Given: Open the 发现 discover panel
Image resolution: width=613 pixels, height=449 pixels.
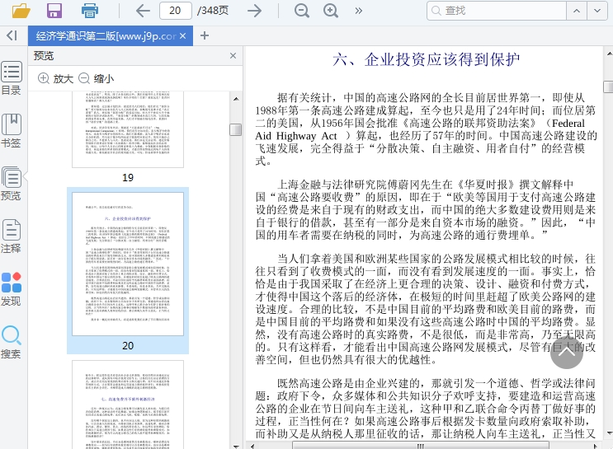Looking at the screenshot, I should coord(12,288).
